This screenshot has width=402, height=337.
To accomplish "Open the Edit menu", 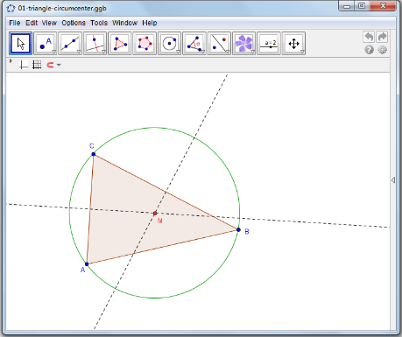I will (x=32, y=23).
